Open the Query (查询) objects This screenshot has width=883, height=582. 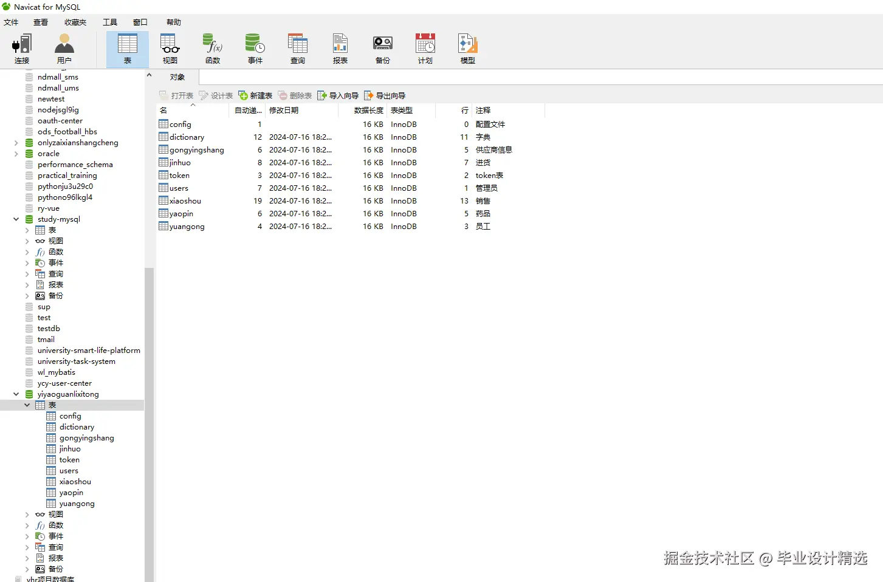pyautogui.click(x=298, y=49)
